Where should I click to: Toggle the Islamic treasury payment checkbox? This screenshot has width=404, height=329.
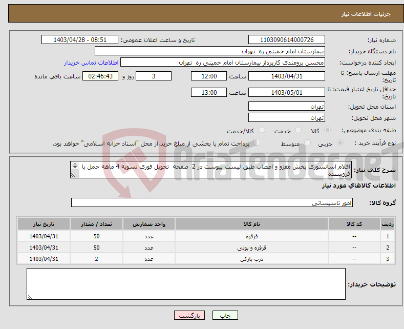coord(257,142)
